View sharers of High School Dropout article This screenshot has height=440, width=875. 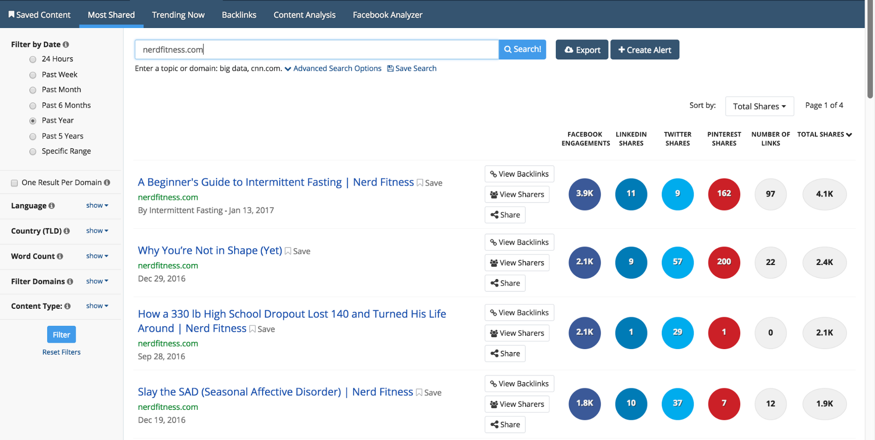pos(517,333)
